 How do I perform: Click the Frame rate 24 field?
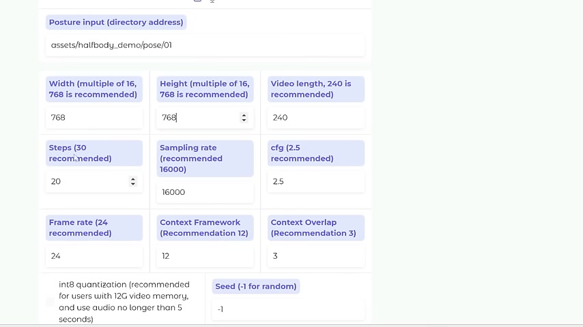pos(94,256)
